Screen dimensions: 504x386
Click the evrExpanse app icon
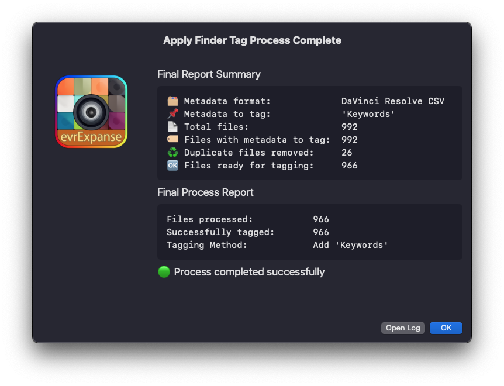(x=91, y=112)
